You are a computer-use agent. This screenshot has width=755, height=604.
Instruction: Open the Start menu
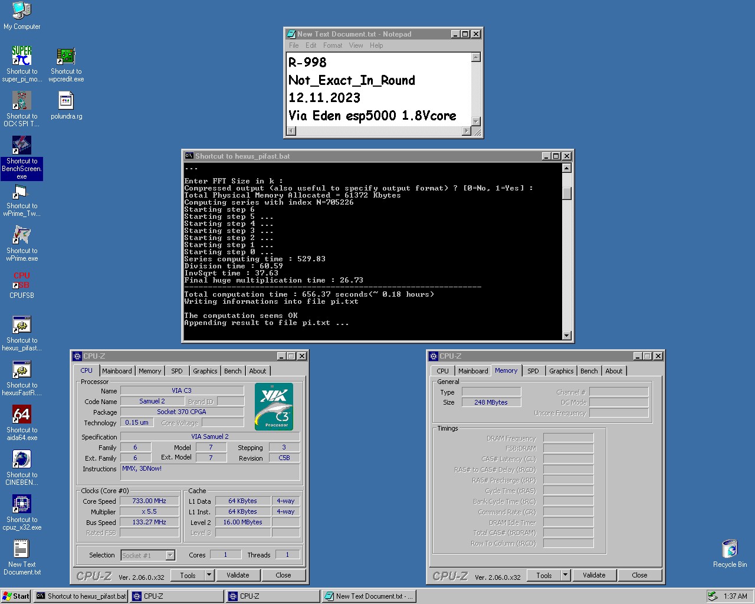16,596
